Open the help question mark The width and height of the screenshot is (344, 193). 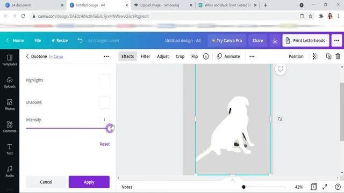pos(338,187)
